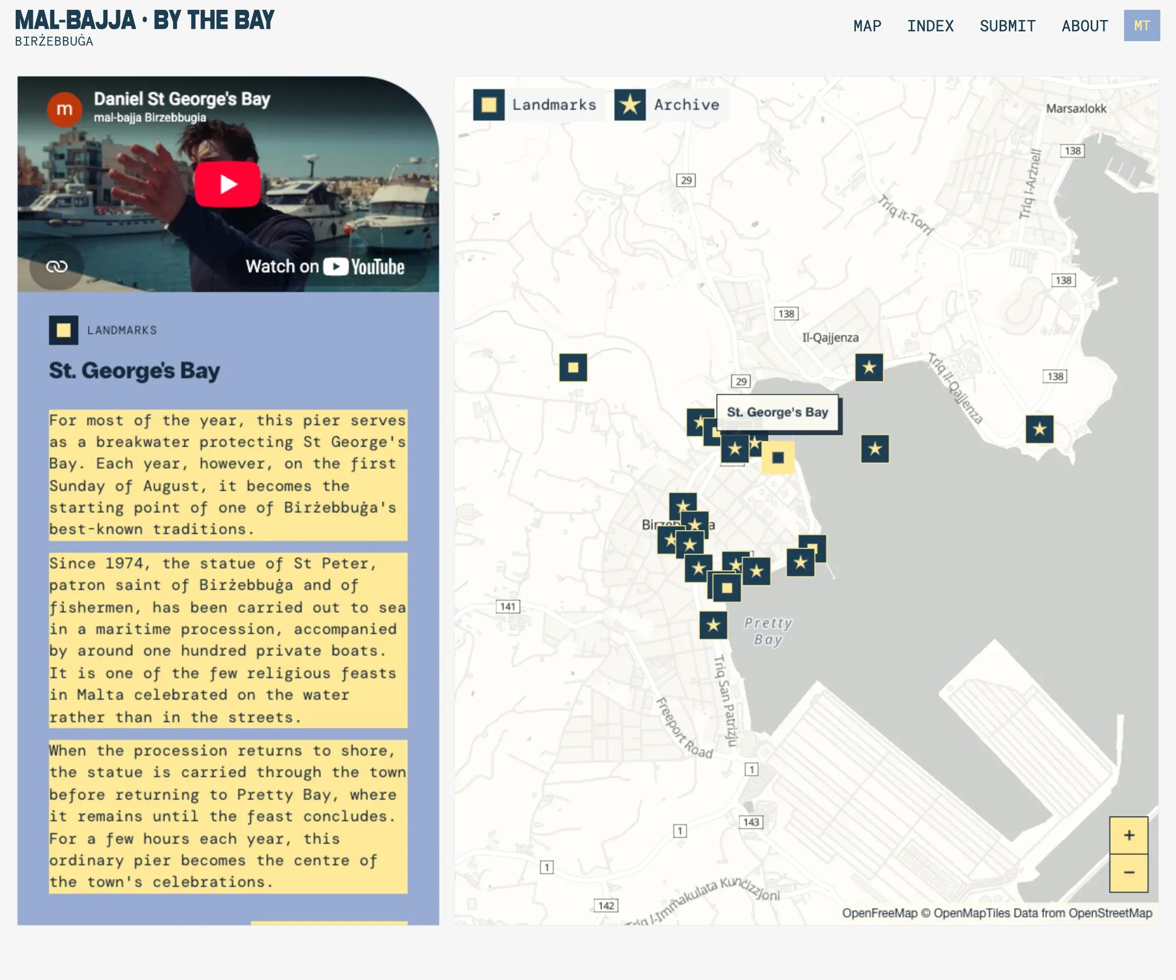1176x980 pixels.
Task: Click the St. George's Bay panel heading
Action: (x=134, y=371)
